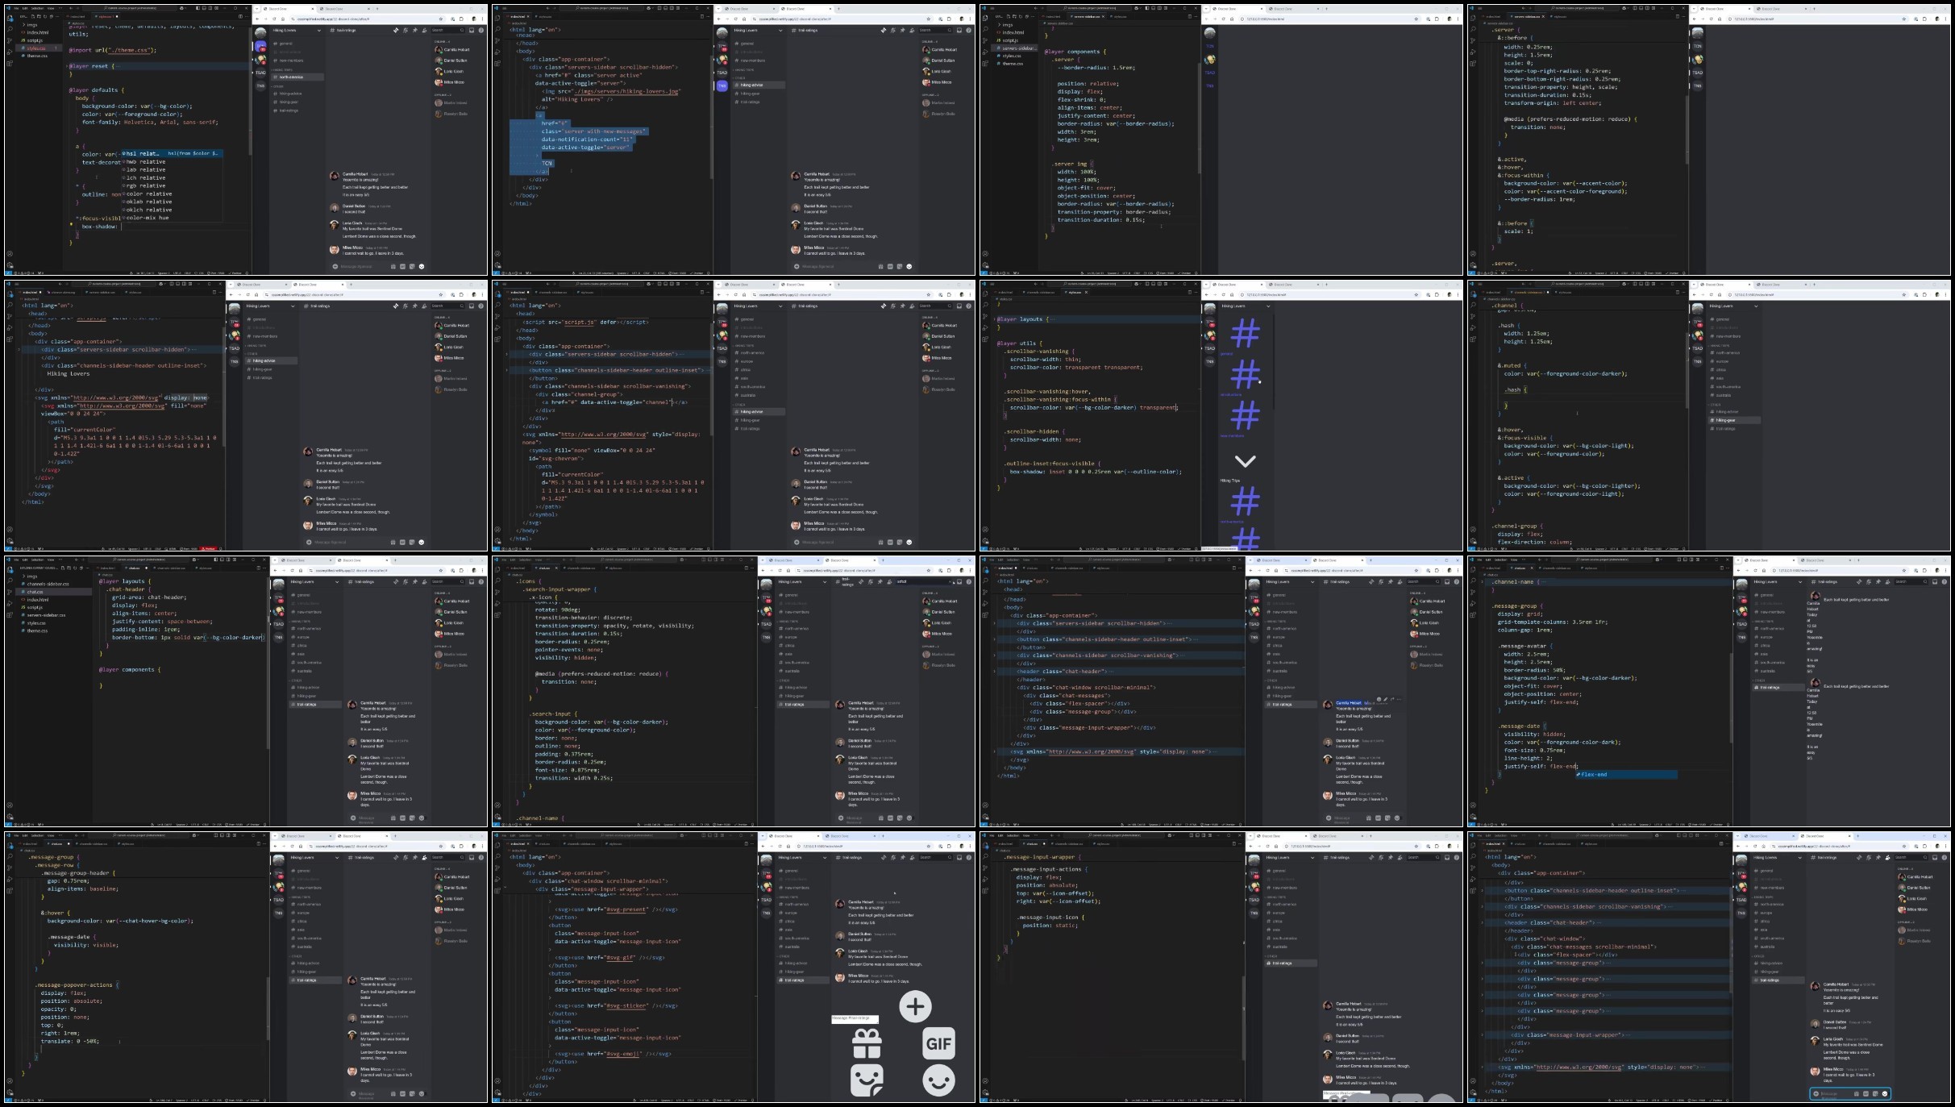1955x1107 pixels.
Task: Click the oversized sticker face icon
Action: pyautogui.click(x=867, y=1080)
